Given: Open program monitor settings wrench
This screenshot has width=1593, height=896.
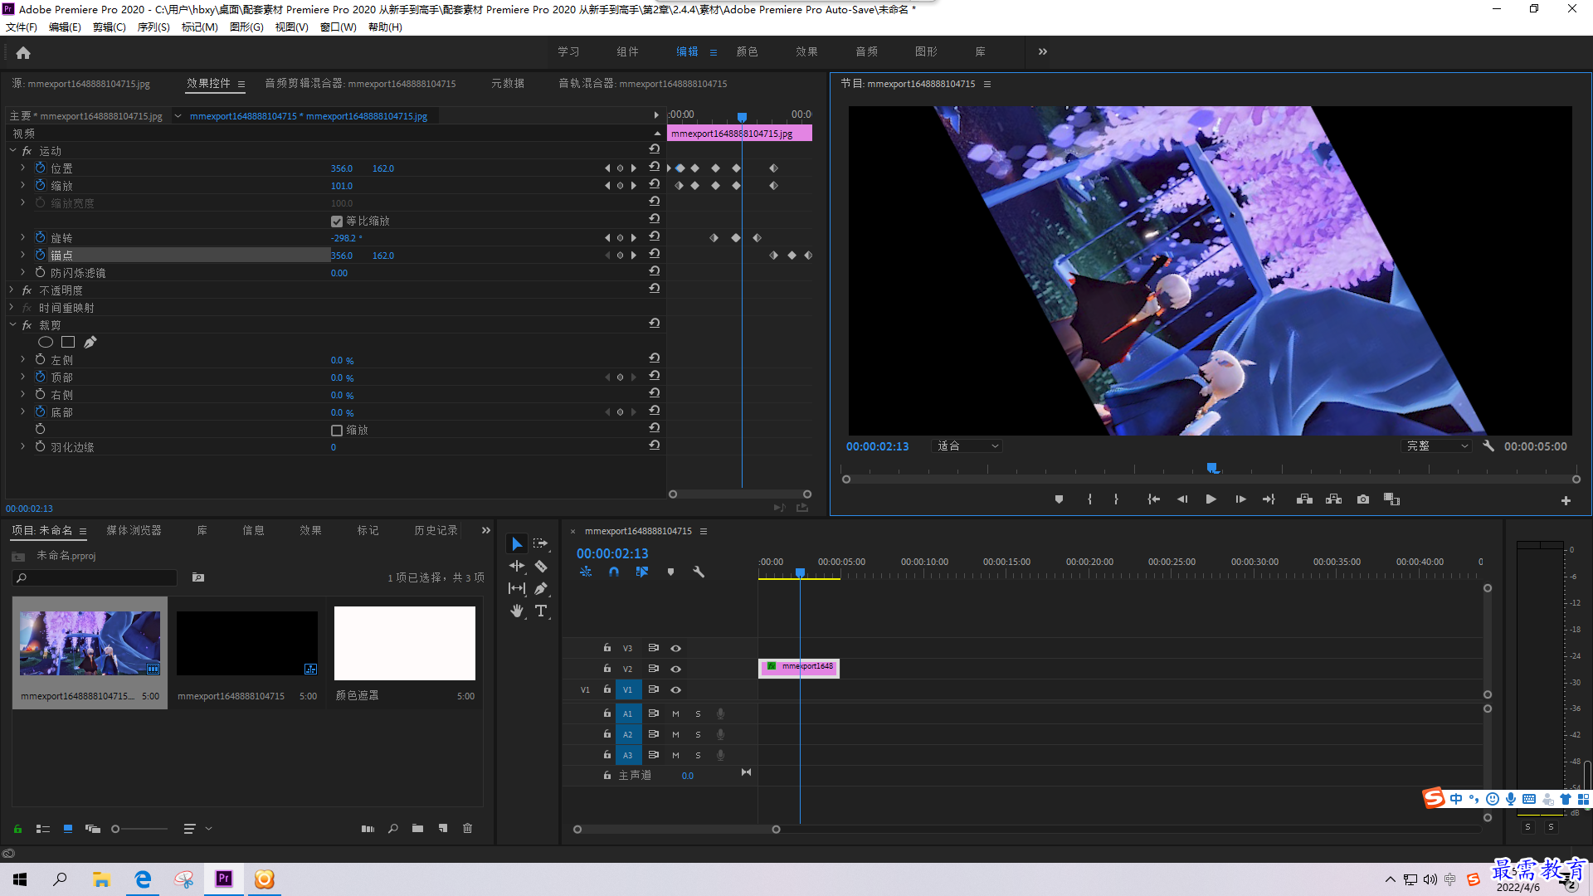Looking at the screenshot, I should pyautogui.click(x=1488, y=446).
